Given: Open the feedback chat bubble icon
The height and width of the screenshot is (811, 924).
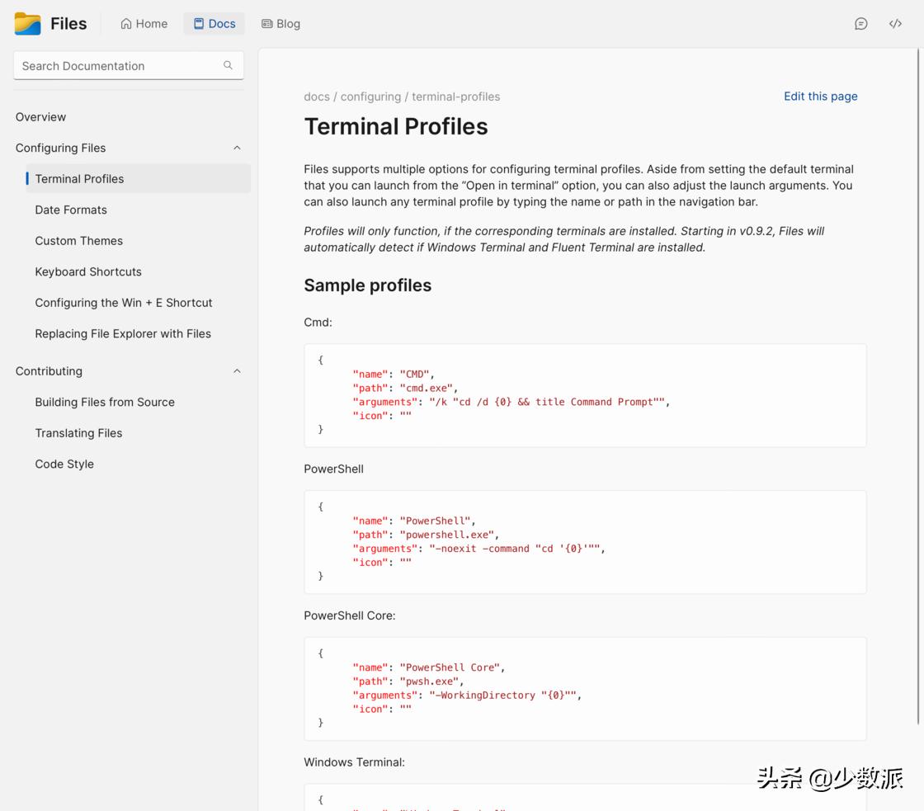Looking at the screenshot, I should (x=860, y=24).
